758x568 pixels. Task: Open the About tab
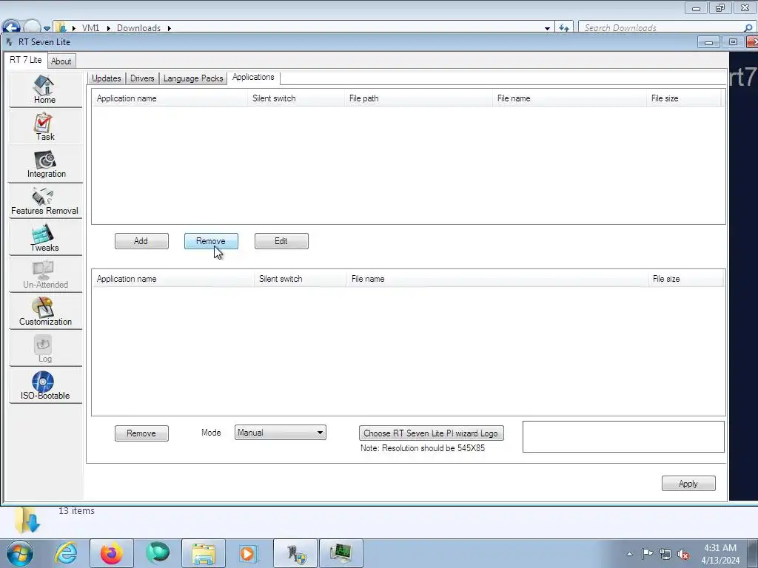point(61,61)
